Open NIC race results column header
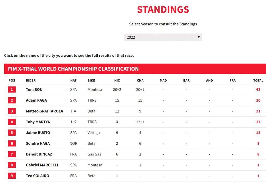 [117, 81]
